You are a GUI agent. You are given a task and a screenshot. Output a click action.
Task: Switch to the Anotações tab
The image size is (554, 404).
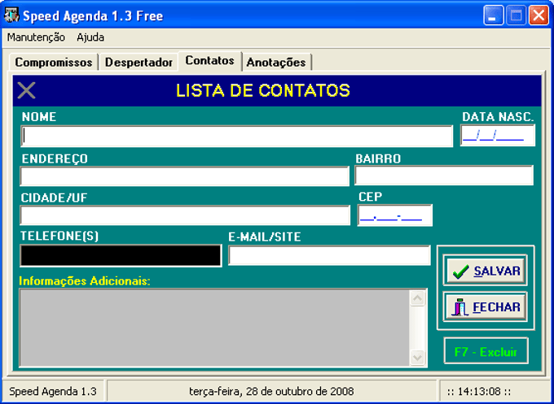pos(276,63)
